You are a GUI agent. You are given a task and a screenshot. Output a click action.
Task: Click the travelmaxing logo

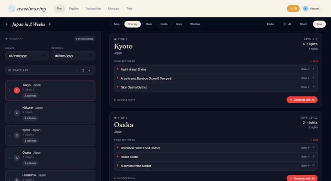(x=27, y=9)
